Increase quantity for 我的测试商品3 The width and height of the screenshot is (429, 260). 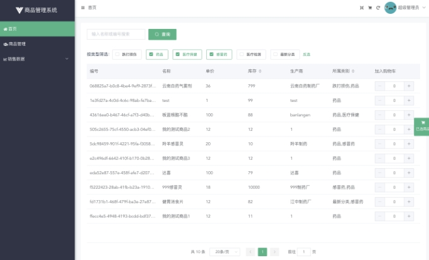tap(409, 159)
